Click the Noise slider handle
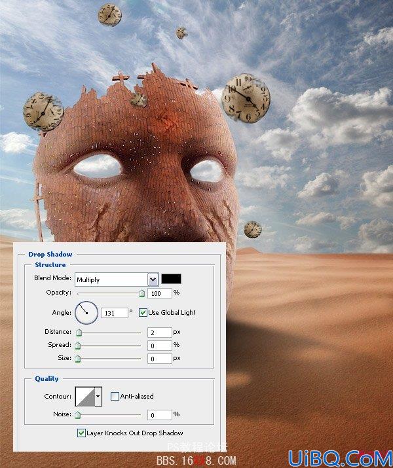Image resolution: width=393 pixels, height=468 pixels. (x=78, y=415)
